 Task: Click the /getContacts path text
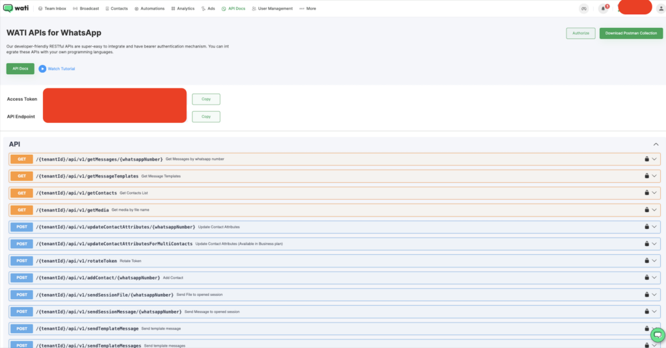(77, 193)
